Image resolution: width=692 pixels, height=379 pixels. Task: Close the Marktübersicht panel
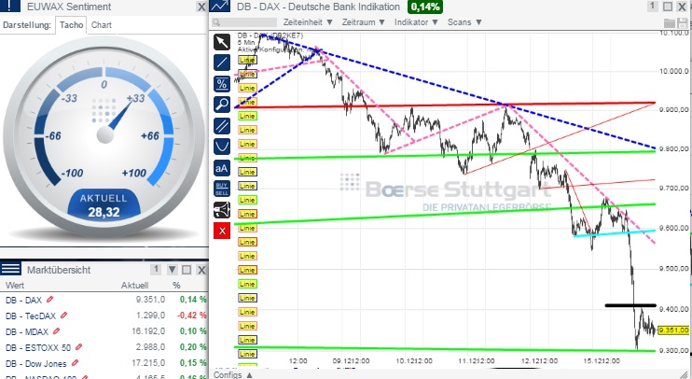pos(201,270)
